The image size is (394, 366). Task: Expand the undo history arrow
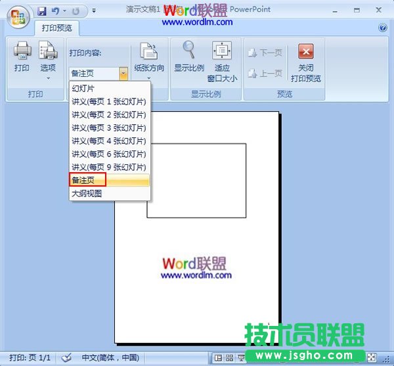(x=64, y=11)
